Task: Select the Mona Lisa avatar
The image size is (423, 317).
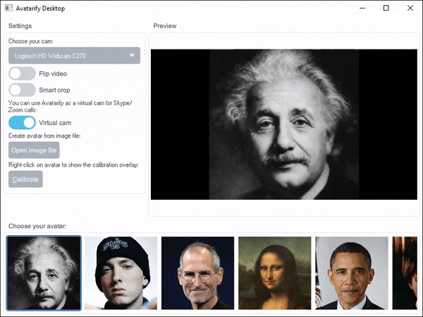Action: point(275,273)
